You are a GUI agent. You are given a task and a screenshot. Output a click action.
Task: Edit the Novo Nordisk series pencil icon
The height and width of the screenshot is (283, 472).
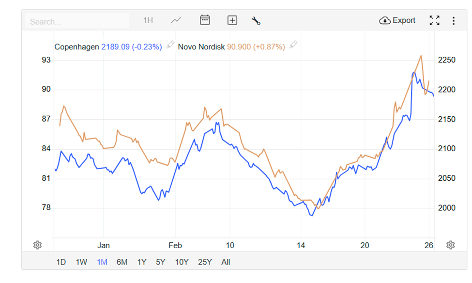click(293, 45)
